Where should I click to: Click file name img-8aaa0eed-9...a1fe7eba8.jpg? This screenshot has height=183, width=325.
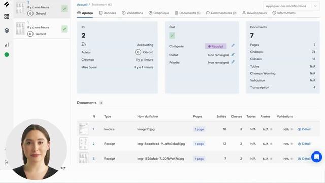161,144
